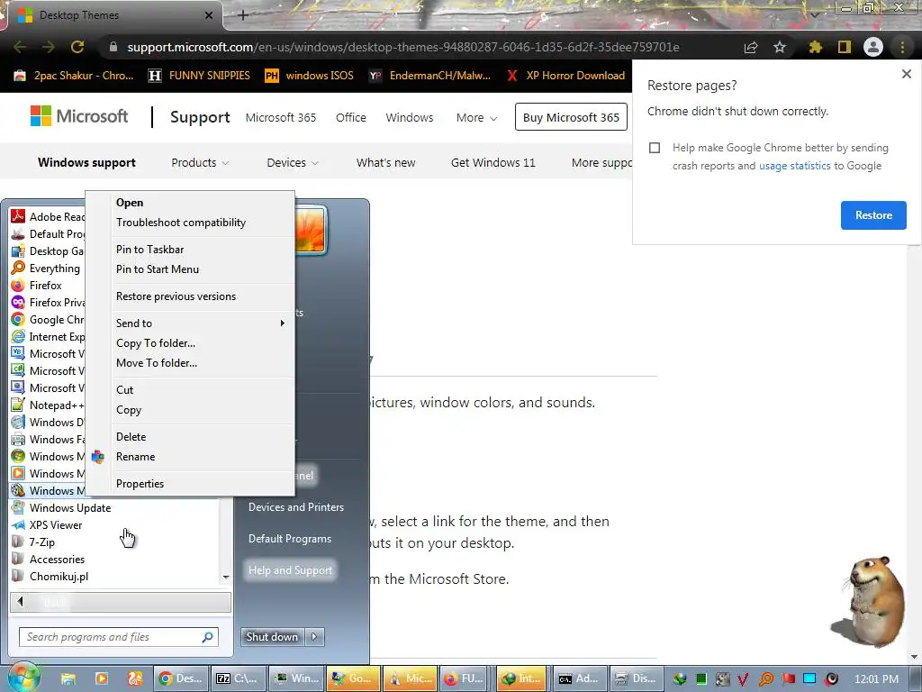Click the Chrome reload page icon

tap(77, 47)
